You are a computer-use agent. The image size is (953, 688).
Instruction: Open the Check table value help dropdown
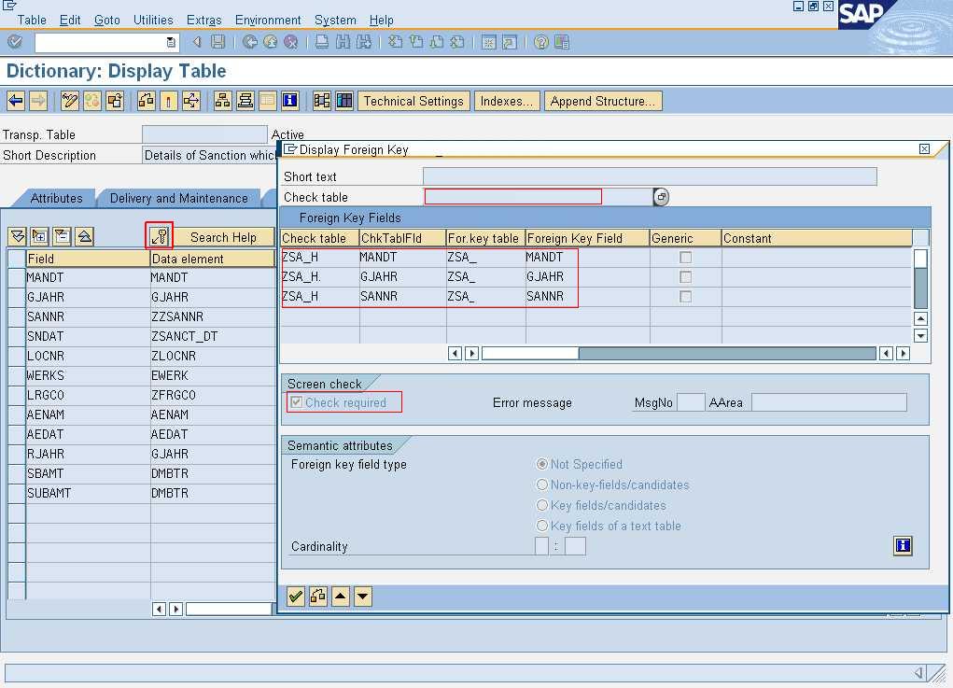[x=661, y=196]
